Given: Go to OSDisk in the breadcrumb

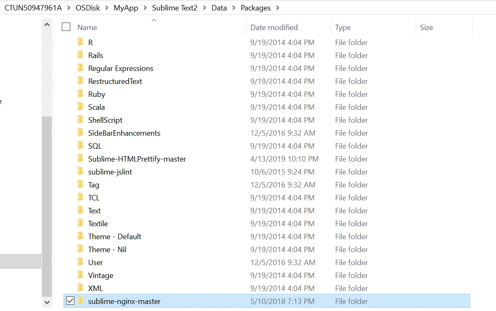Looking at the screenshot, I should (88, 8).
